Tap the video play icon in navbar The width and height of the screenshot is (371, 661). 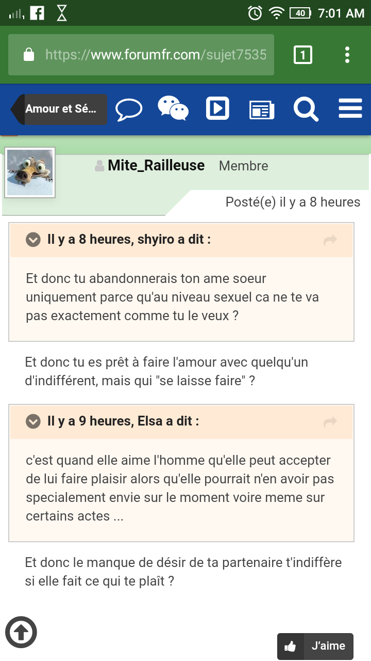click(x=217, y=109)
